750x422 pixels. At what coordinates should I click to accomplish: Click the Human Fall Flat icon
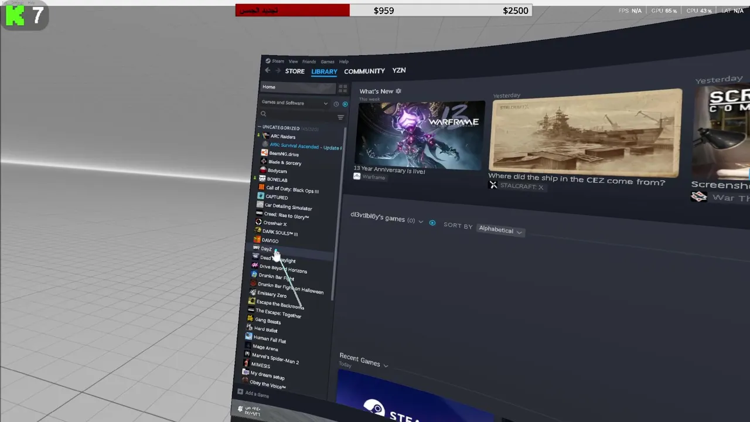point(248,336)
